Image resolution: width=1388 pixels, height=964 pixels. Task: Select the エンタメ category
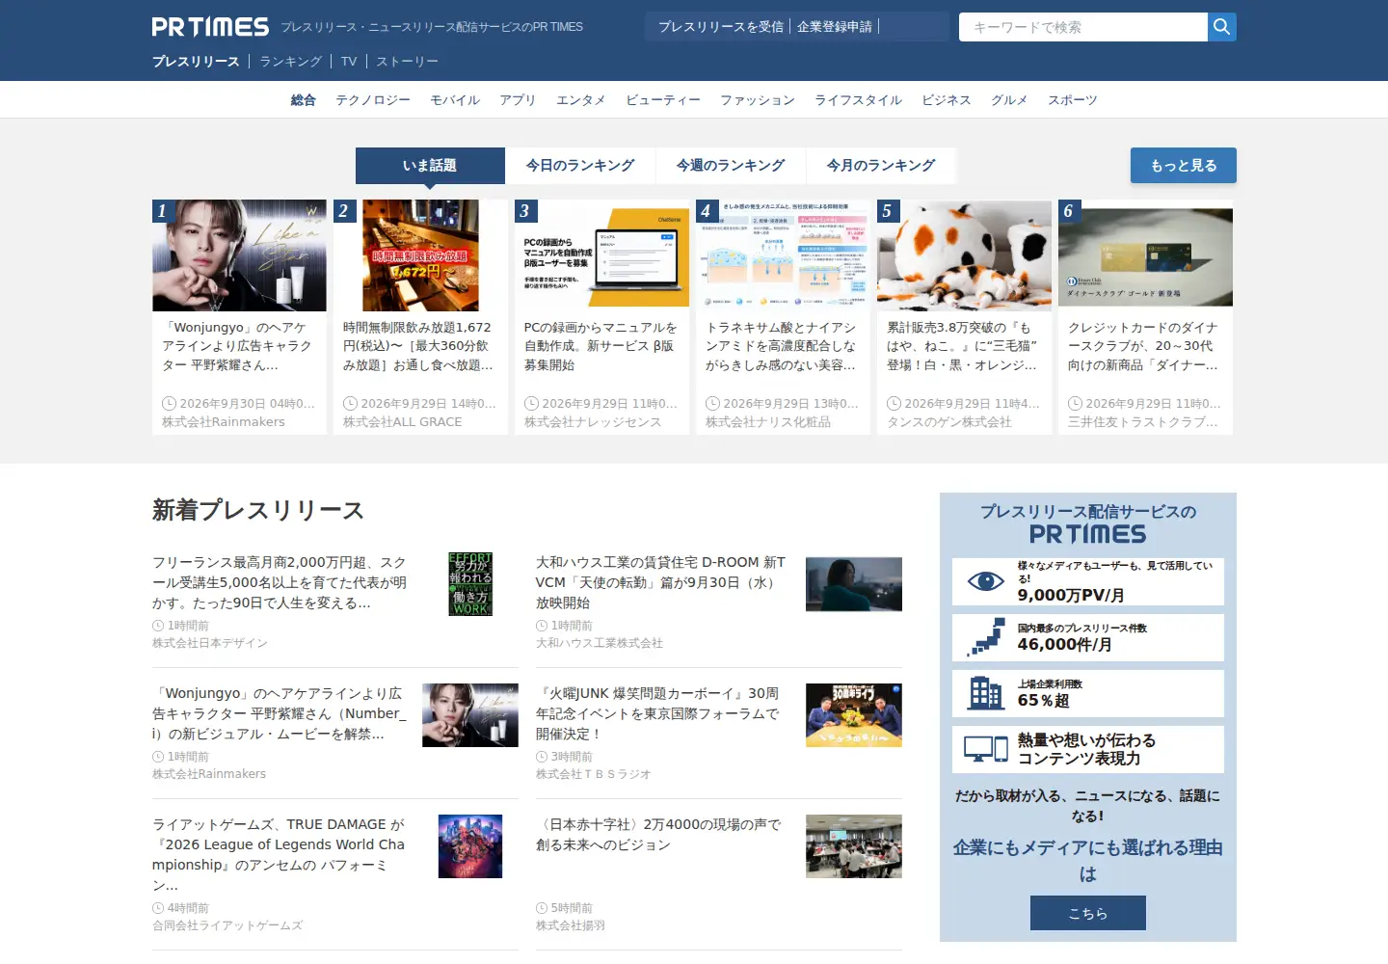pyautogui.click(x=581, y=100)
